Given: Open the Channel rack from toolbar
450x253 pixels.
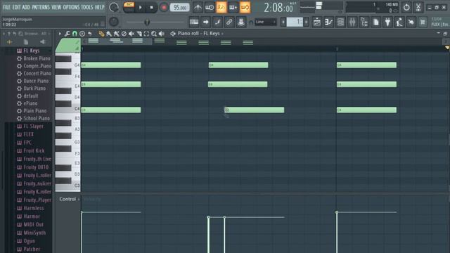Looking at the screenshot, I should click(340, 22).
